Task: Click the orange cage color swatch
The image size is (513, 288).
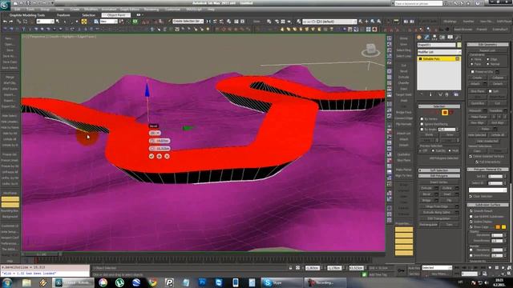Action: click(498, 227)
